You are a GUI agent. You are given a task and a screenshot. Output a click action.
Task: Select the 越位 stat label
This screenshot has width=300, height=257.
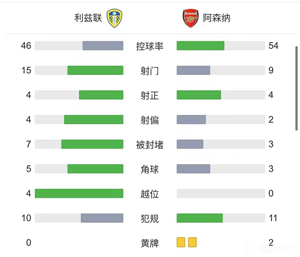point(150,194)
